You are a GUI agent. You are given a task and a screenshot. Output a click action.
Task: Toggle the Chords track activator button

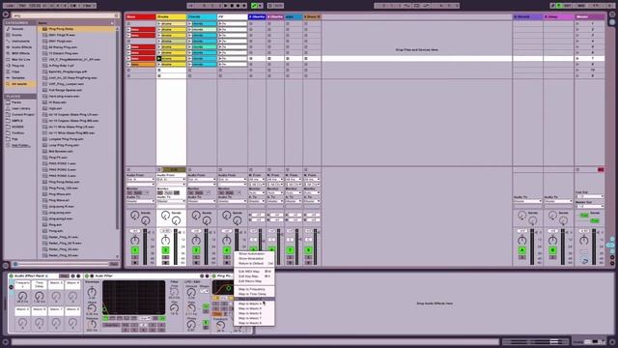[196, 250]
